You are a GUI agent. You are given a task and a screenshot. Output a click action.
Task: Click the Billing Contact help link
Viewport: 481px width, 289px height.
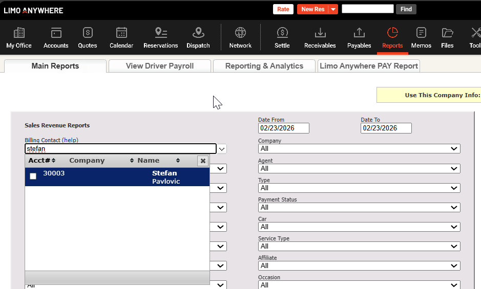(70, 140)
